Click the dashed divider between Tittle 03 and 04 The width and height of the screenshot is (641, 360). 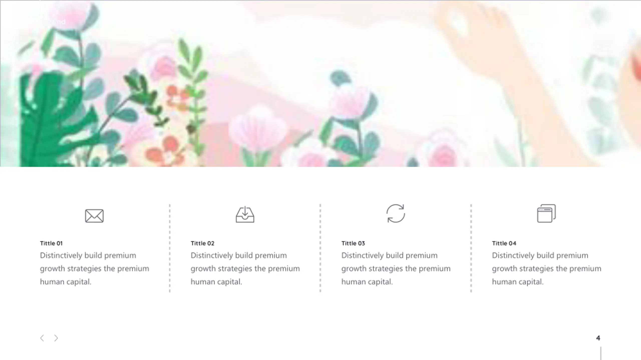[x=471, y=248]
